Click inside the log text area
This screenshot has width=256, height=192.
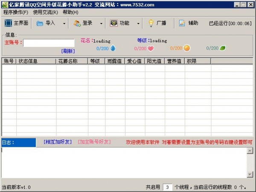[x=124, y=163]
